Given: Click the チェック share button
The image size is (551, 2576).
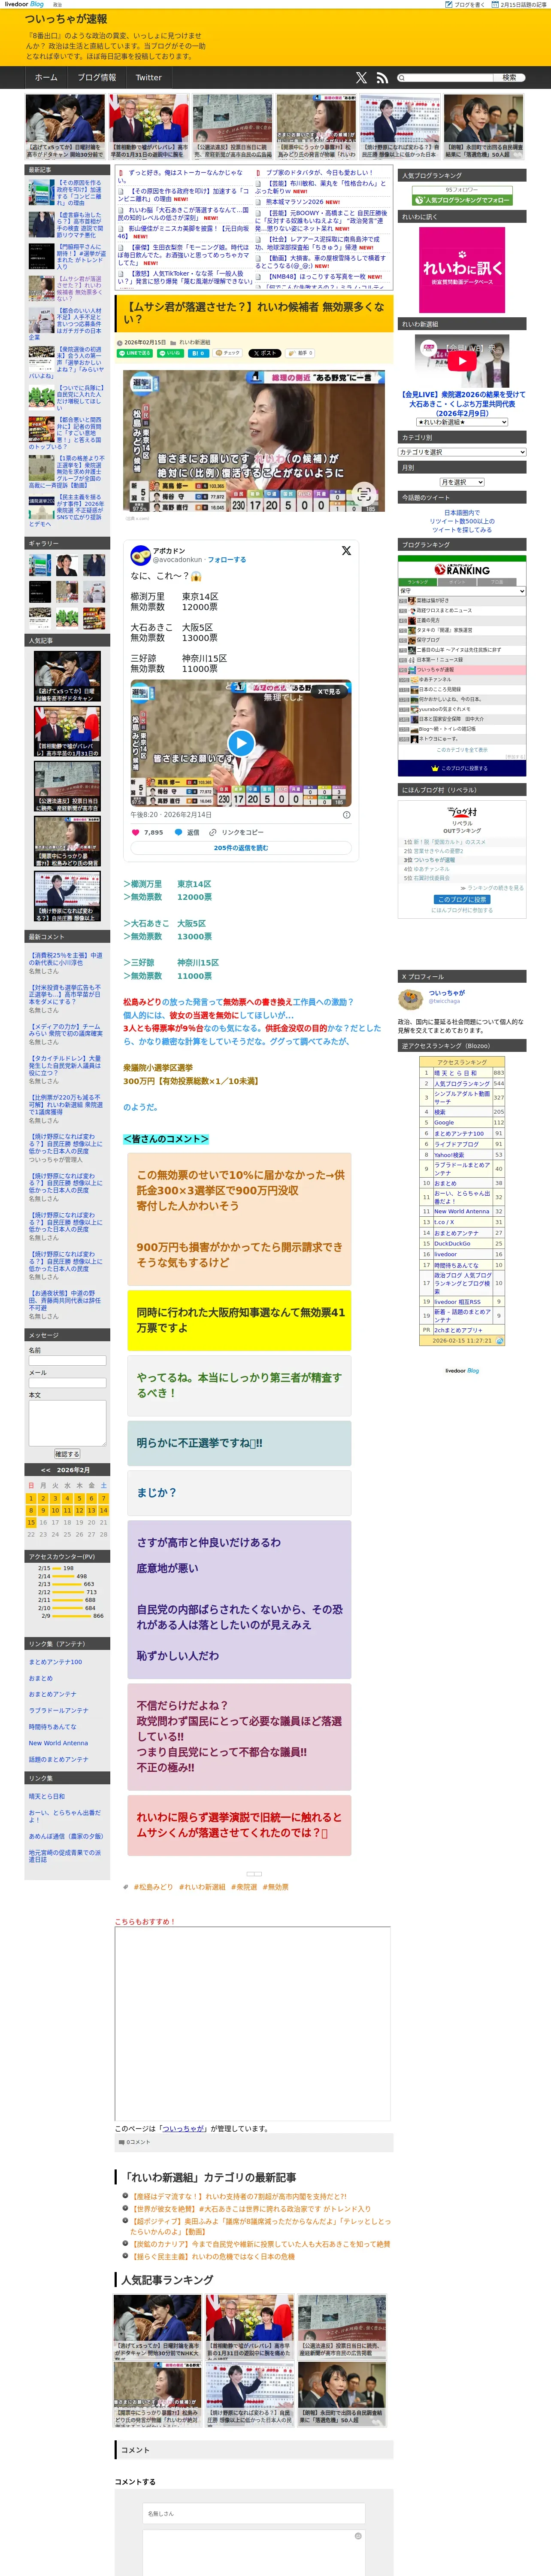Looking at the screenshot, I should [x=228, y=353].
